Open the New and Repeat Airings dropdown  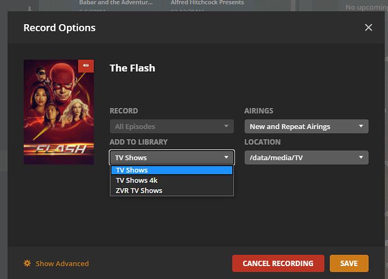click(x=306, y=126)
